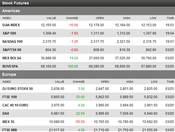This screenshot has height=132, width=175.
Task: Select the NASDAQ 100 change -1.25
Action: (74, 42)
